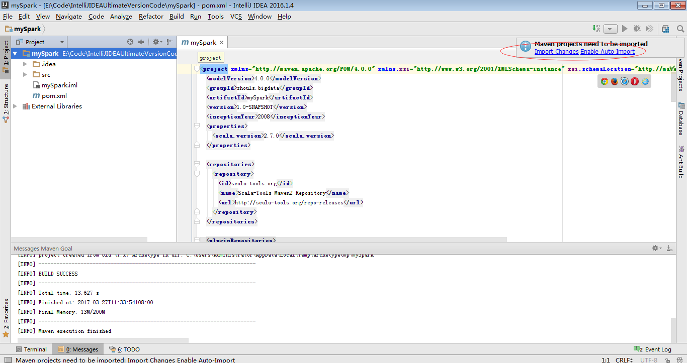This screenshot has height=363, width=687.
Task: Select the mySpark pom editor tab
Action: coord(203,43)
